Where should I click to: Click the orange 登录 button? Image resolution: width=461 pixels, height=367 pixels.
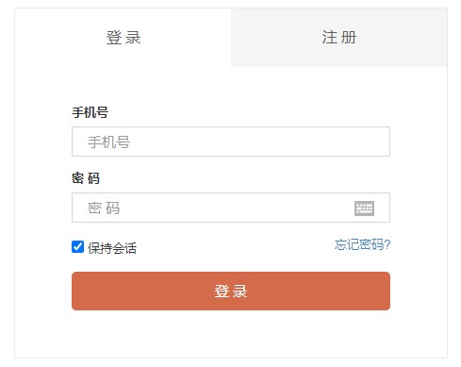pyautogui.click(x=231, y=291)
